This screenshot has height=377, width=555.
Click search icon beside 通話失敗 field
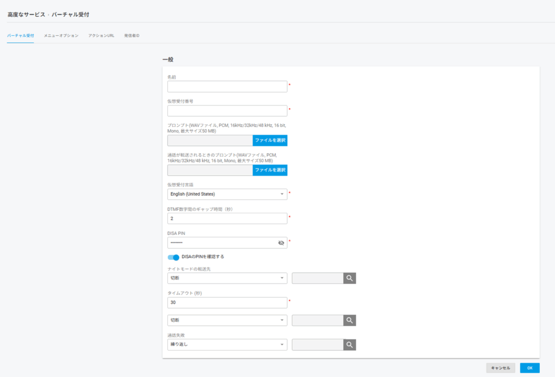[x=350, y=344]
